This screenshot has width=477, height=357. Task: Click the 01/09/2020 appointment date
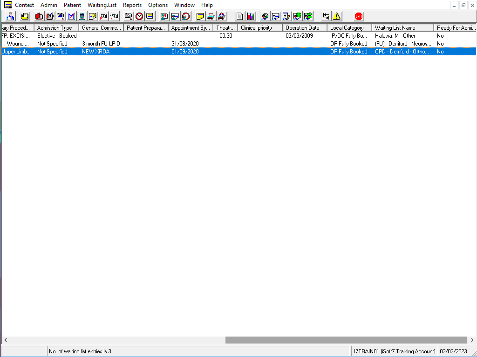click(x=185, y=52)
